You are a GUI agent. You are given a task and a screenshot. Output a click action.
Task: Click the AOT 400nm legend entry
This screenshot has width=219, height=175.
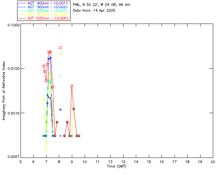pos(43,3)
